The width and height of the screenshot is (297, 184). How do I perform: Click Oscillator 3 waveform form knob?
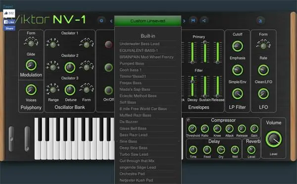(86, 90)
